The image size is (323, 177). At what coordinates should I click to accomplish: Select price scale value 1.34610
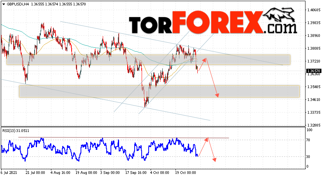click(x=314, y=99)
